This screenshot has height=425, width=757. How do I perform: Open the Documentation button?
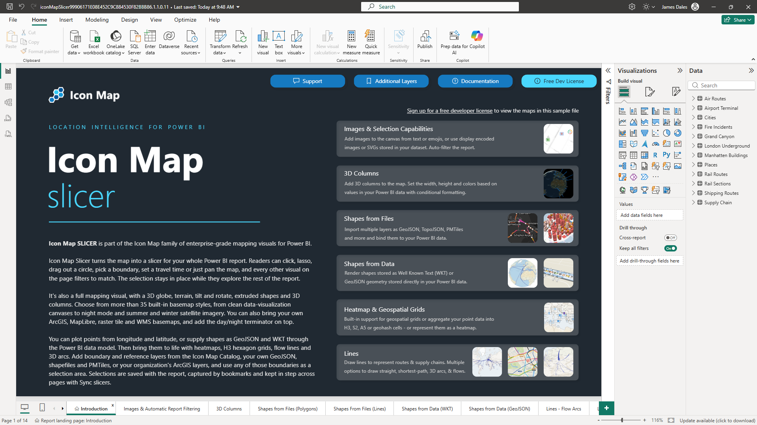pos(475,81)
